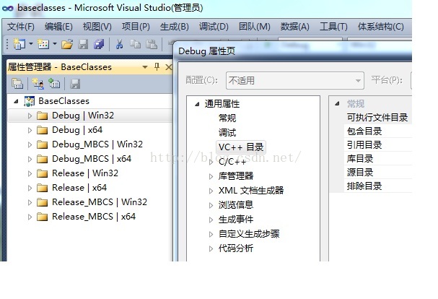Select the Release_MBCS | Win32 row
The width and height of the screenshot is (438, 299).
pos(89,202)
